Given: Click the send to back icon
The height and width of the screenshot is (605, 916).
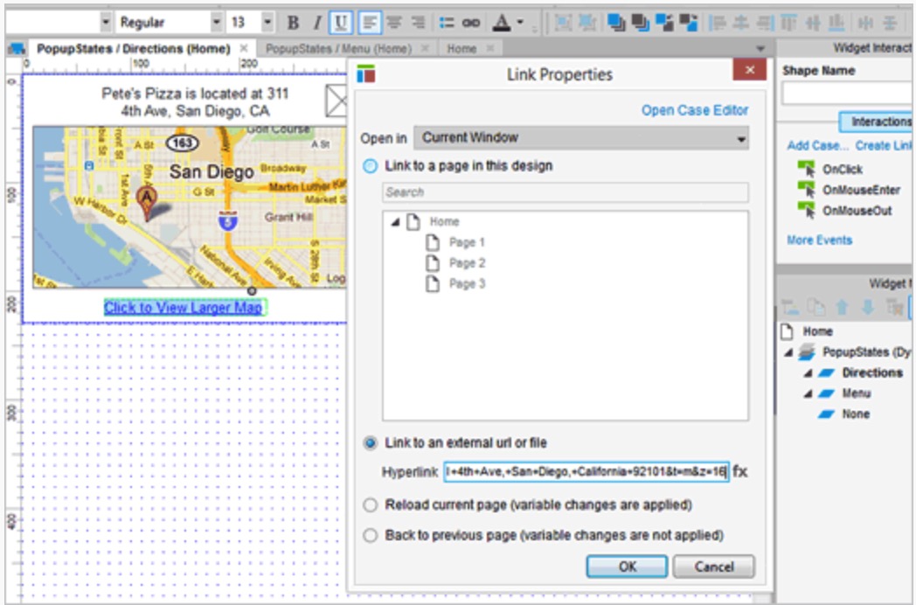Looking at the screenshot, I should pos(640,23).
